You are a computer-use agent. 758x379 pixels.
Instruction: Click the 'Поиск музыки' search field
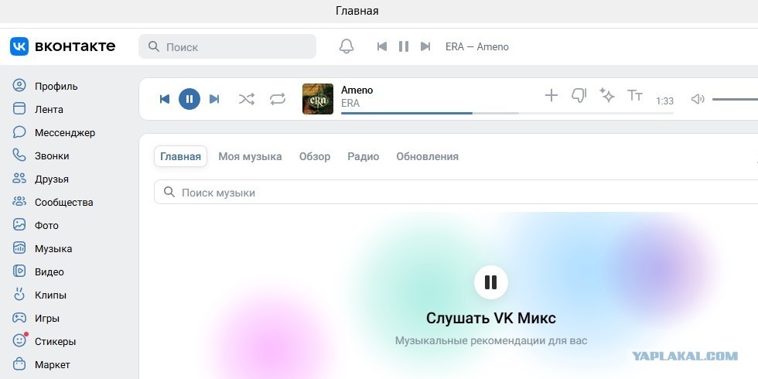coord(456,193)
